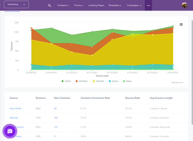The height and width of the screenshot is (141, 193).
Task: Open the chat widget bubble
Action: [x=10, y=131]
